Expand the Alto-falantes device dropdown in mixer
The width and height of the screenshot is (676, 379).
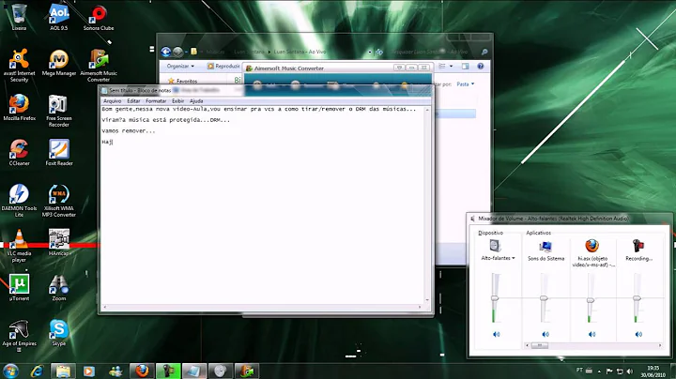pyautogui.click(x=498, y=258)
